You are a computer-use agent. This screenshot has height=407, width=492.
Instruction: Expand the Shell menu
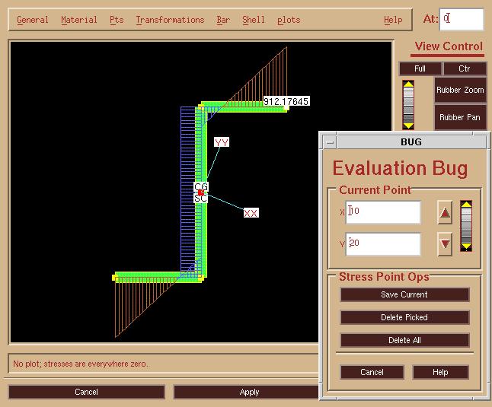pyautogui.click(x=253, y=20)
